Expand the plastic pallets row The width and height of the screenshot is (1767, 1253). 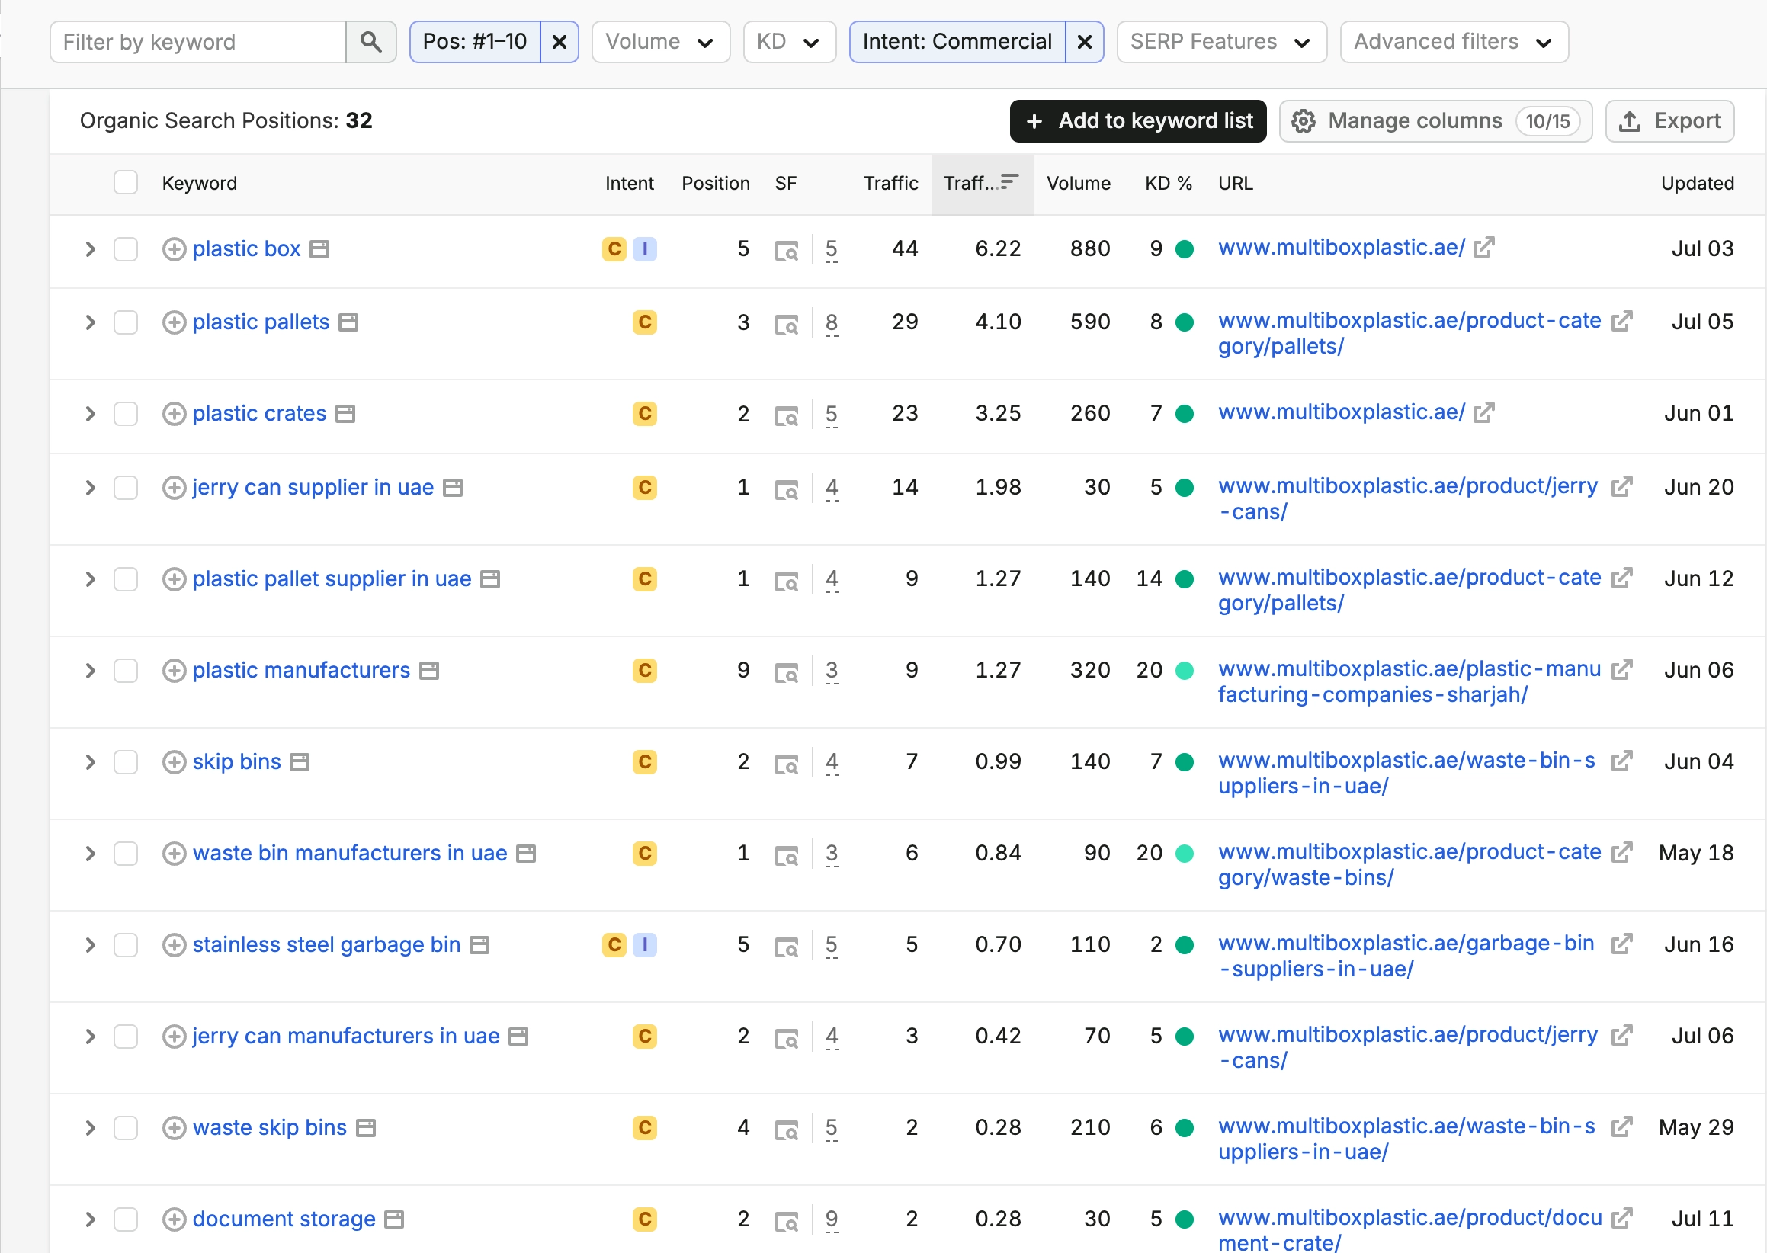point(90,322)
